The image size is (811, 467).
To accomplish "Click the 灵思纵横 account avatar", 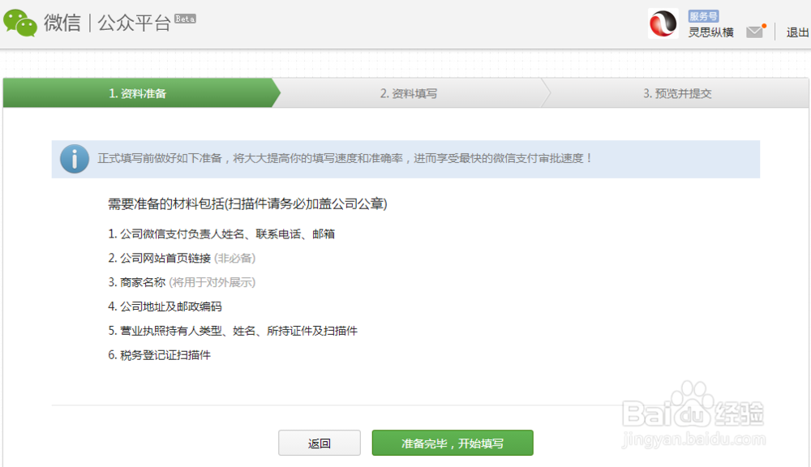I will (662, 24).
